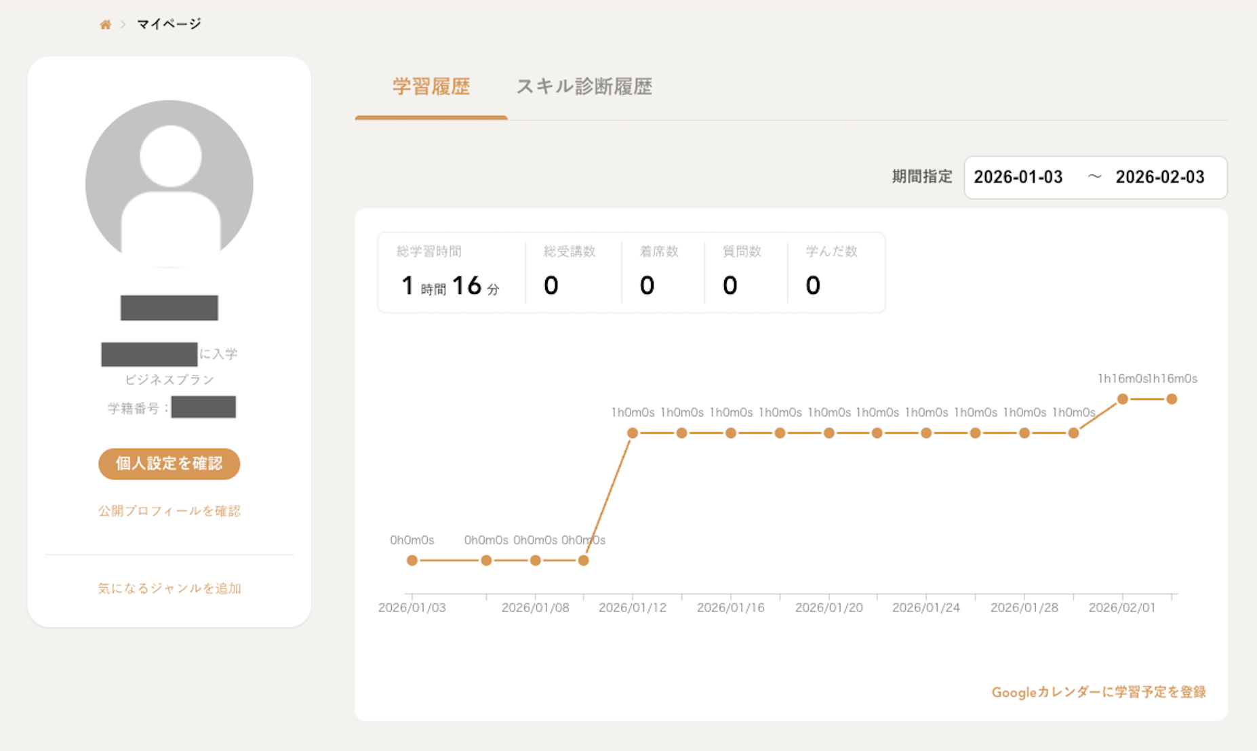This screenshot has height=751, width=1257.
Task: Switch to the スキル診断履歴 tab
Action: point(584,87)
